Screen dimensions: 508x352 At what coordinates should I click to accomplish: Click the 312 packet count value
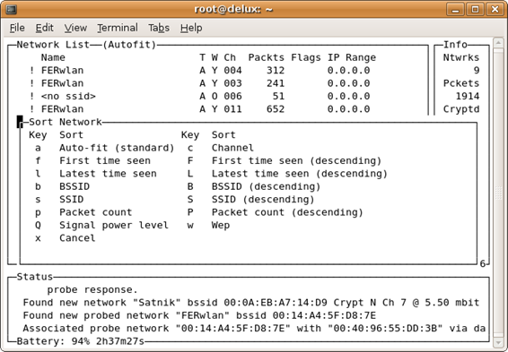pos(275,70)
